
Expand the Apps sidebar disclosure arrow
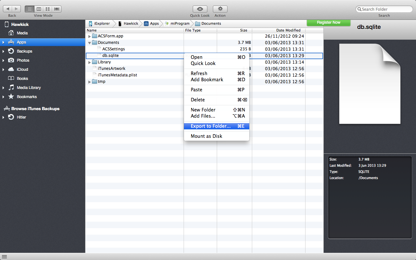[3, 42]
